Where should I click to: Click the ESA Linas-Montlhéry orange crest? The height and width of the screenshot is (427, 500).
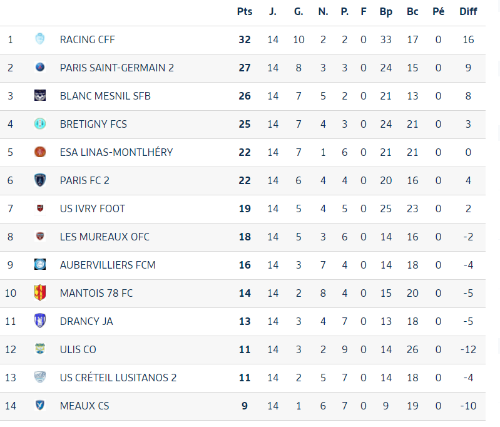coord(40,152)
